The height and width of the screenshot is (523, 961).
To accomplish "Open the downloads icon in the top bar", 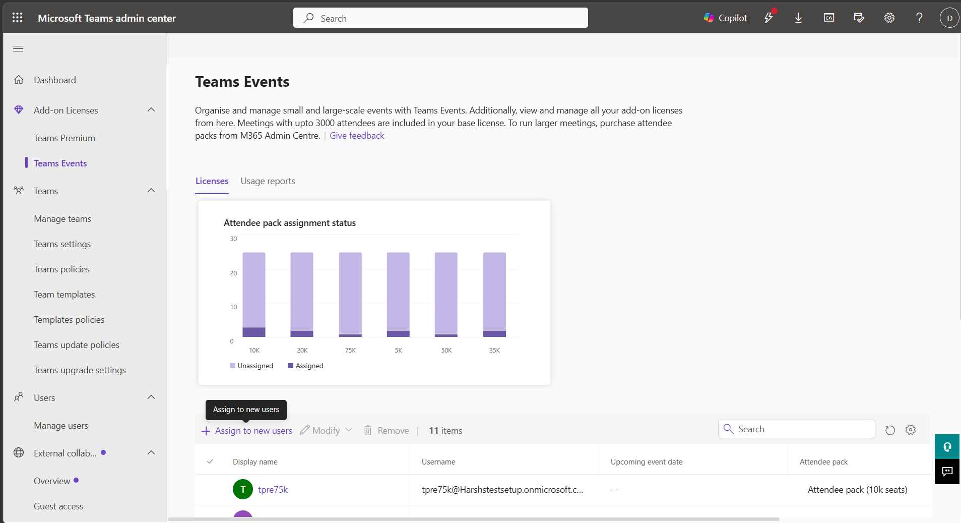I will click(798, 18).
